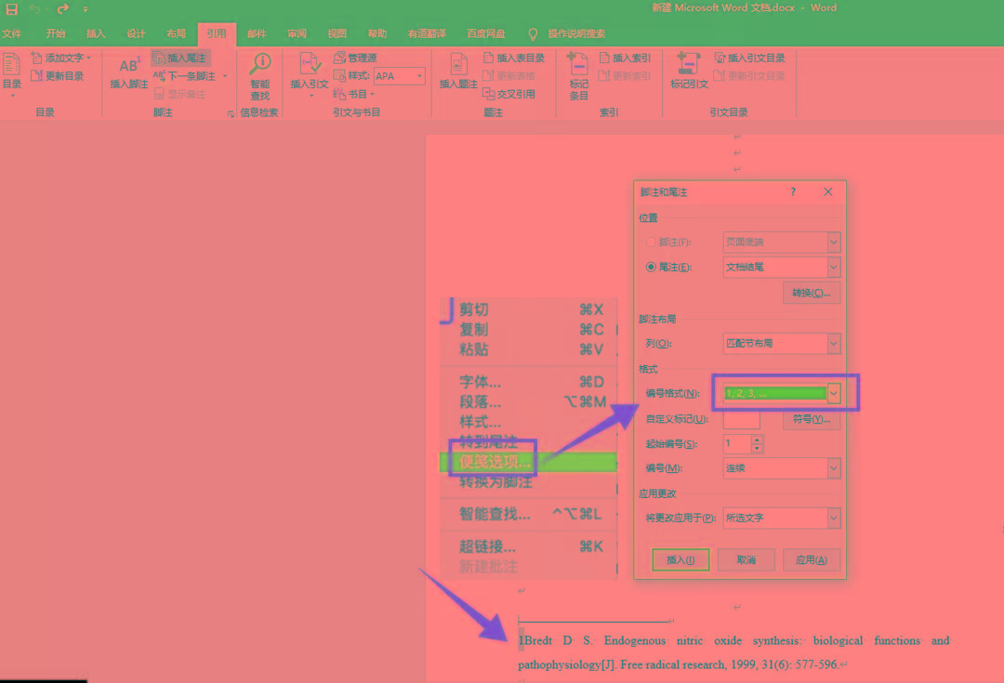Click the ? help button in 脚注和尾注 dialog

click(793, 191)
